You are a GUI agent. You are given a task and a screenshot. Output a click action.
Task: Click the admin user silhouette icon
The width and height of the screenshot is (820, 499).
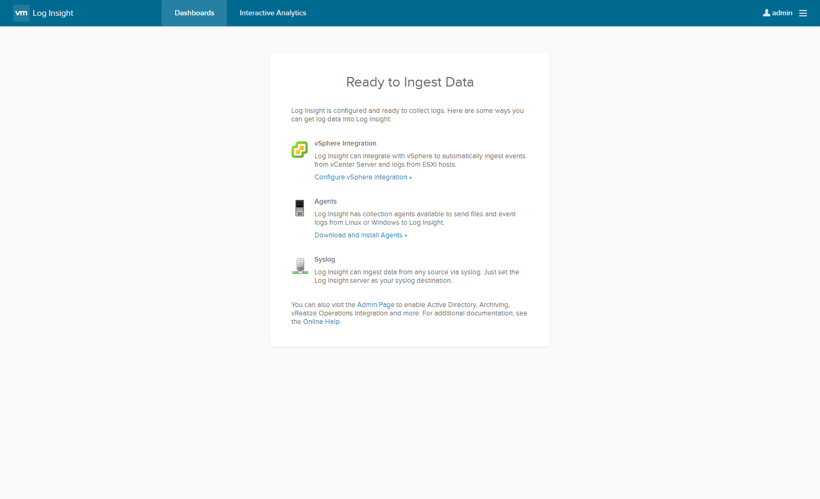coord(766,13)
